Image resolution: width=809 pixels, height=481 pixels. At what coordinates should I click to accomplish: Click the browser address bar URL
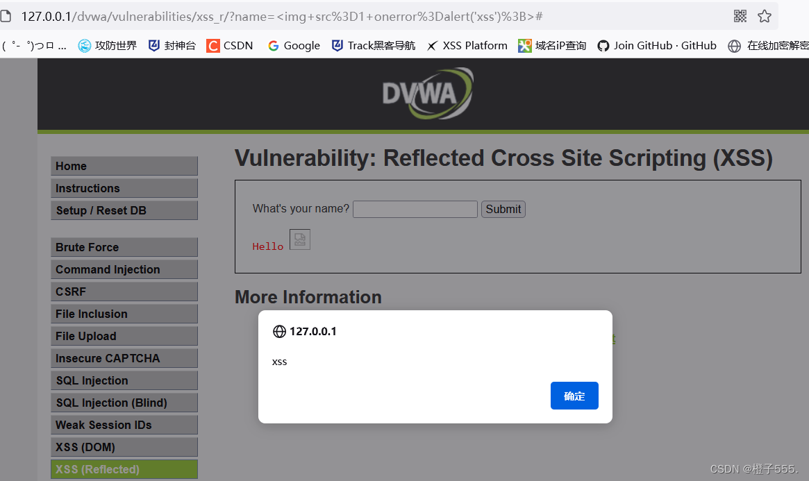(x=282, y=16)
